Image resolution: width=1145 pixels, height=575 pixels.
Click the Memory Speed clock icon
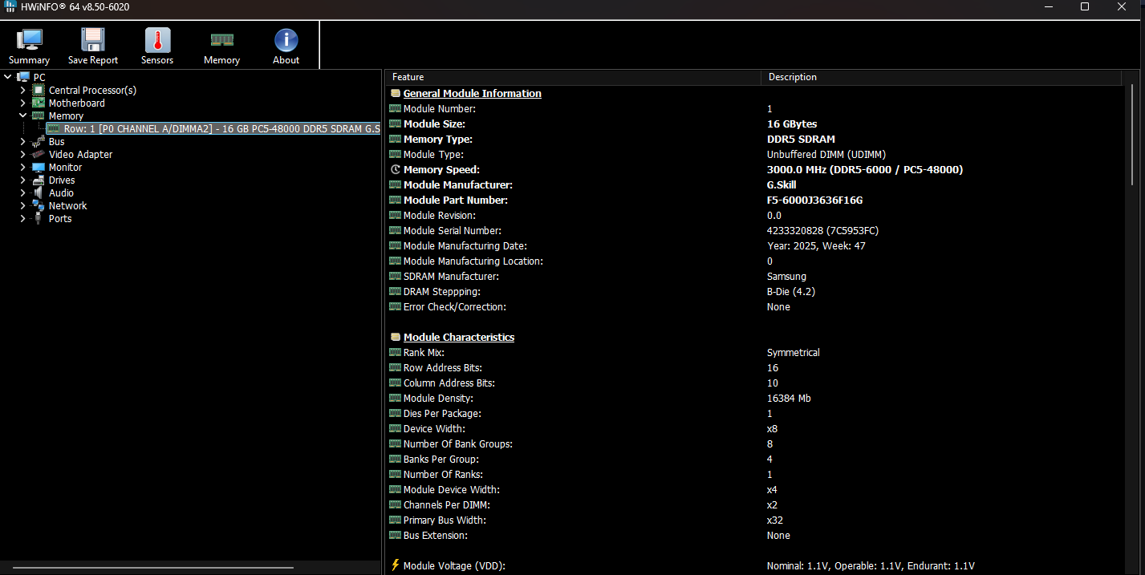pos(395,169)
